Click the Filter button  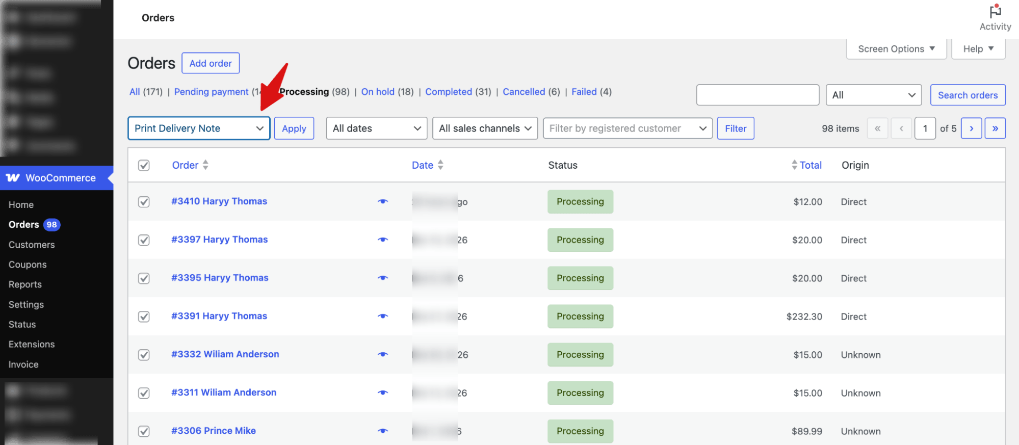[x=736, y=128]
